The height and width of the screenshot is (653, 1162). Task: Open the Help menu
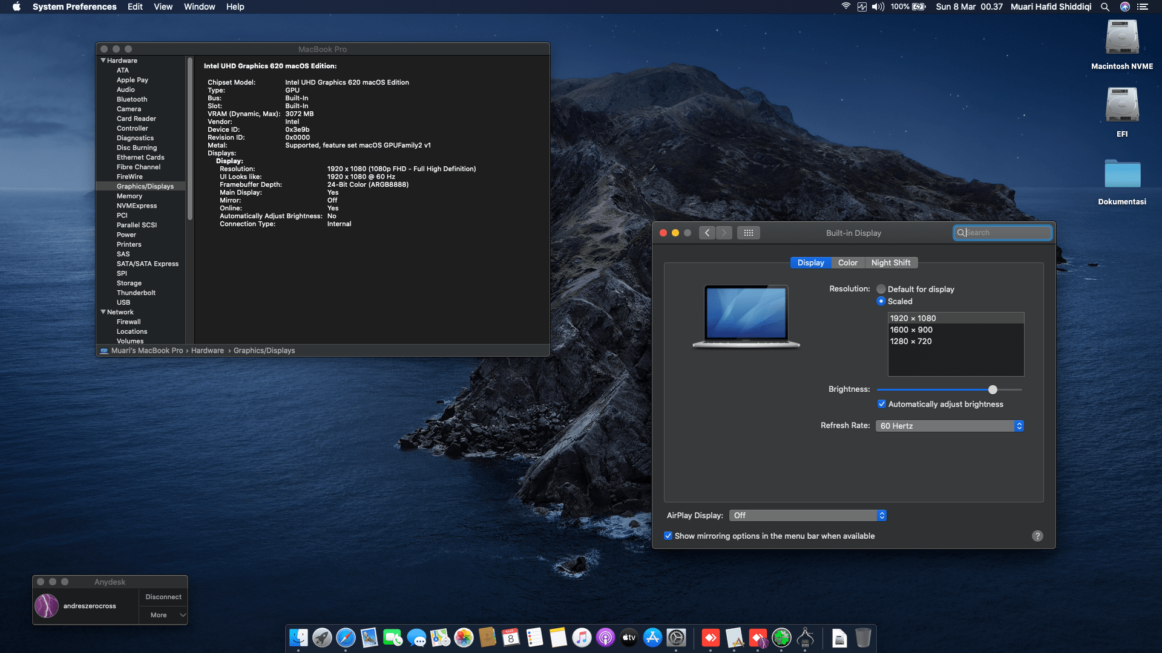click(235, 7)
